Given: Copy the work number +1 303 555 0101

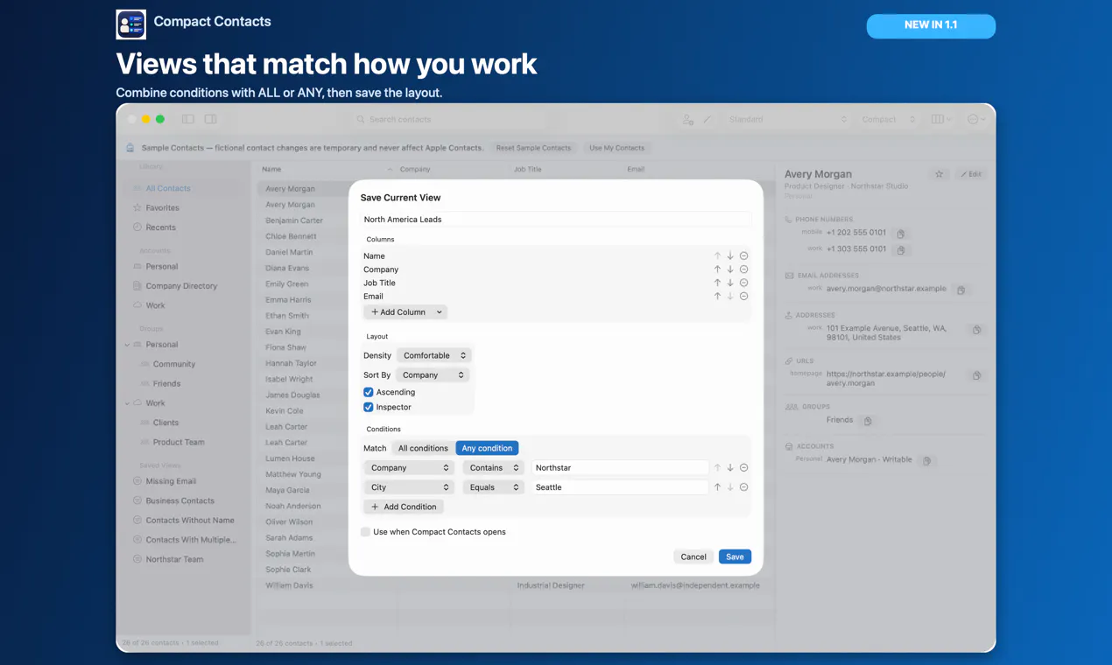Looking at the screenshot, I should point(901,250).
